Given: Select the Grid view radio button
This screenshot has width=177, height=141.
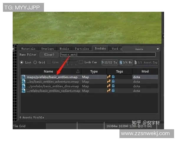Looking at the screenshot, I should tap(35, 62).
